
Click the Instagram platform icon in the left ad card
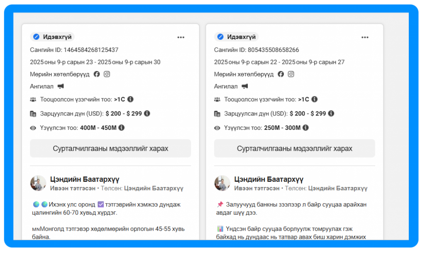[x=107, y=74]
